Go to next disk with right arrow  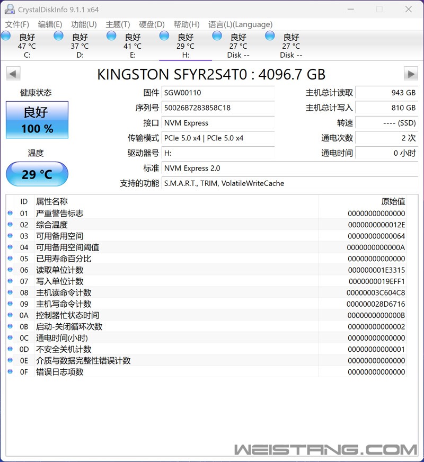411,74
